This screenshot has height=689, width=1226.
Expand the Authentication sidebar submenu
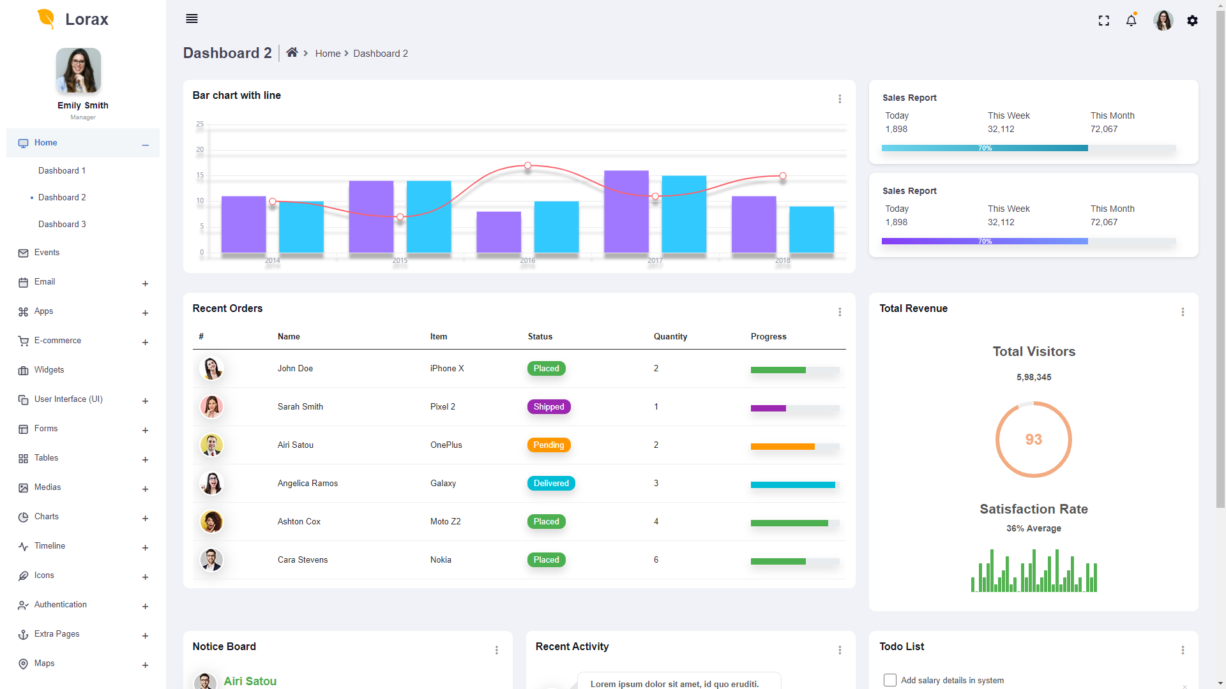click(145, 606)
